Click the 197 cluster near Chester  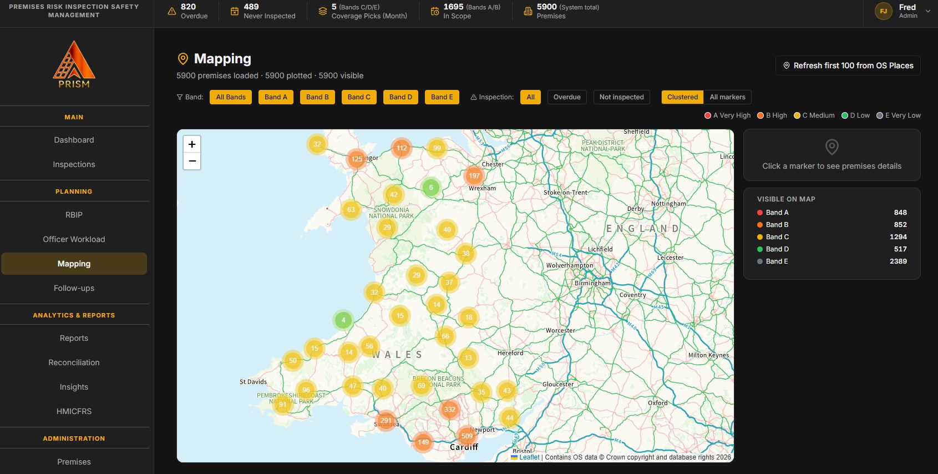coord(474,175)
